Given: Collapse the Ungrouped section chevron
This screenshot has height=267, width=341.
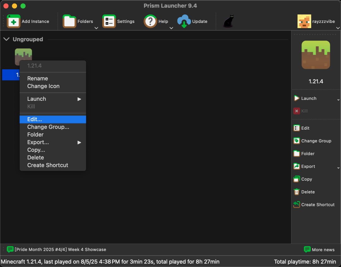Looking at the screenshot, I should [x=6, y=39].
